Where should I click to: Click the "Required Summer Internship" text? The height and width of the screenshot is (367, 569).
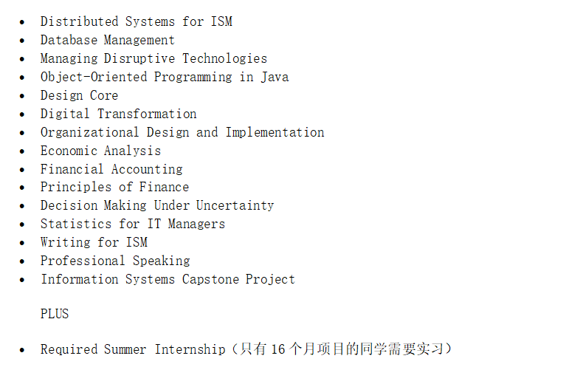point(133,350)
